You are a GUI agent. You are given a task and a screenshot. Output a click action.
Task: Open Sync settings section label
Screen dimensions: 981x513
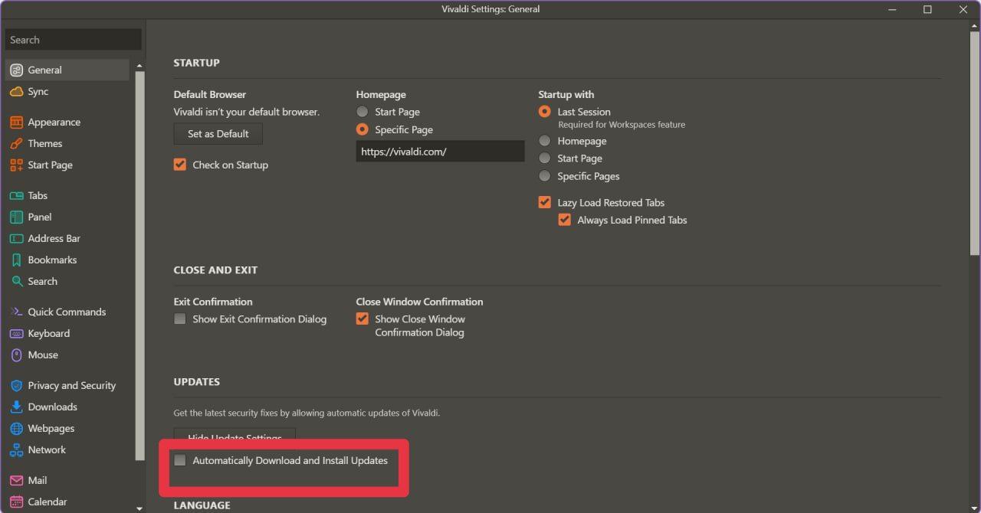pos(38,91)
